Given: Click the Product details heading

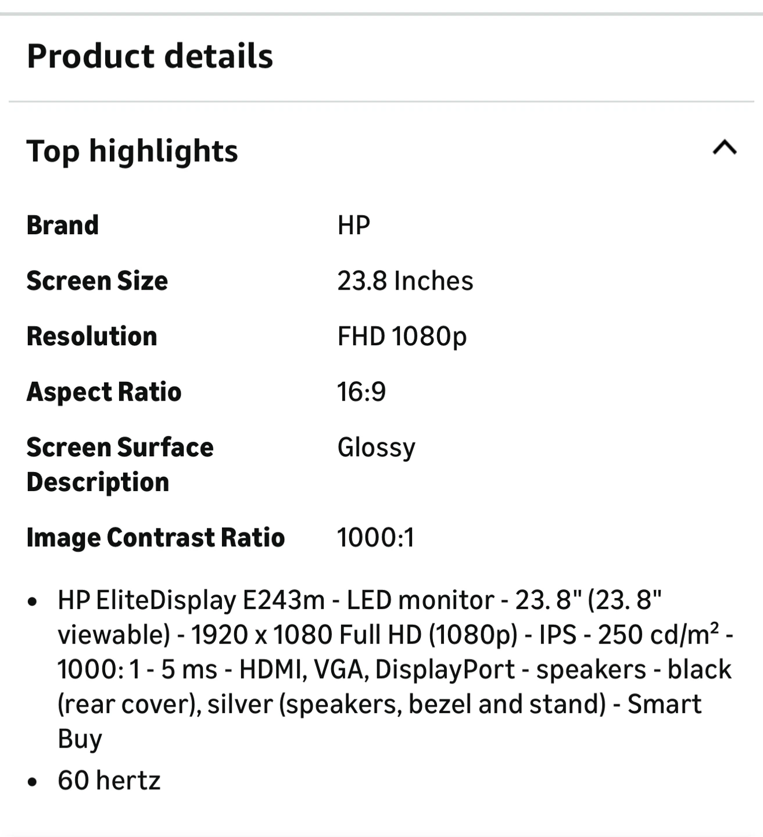Looking at the screenshot, I should point(150,56).
